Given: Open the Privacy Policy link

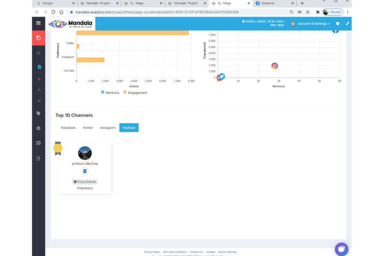Looking at the screenshot, I should pos(152,252).
